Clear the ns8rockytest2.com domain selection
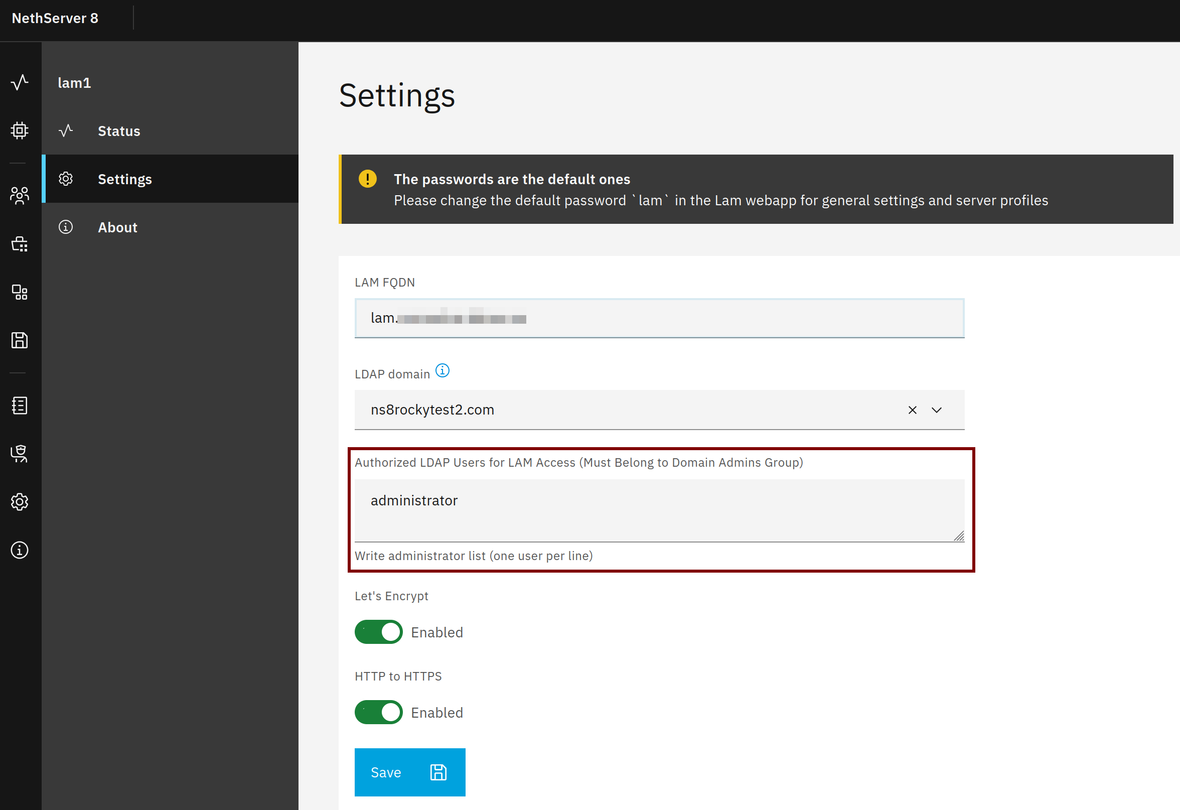1180x810 pixels. click(x=912, y=410)
